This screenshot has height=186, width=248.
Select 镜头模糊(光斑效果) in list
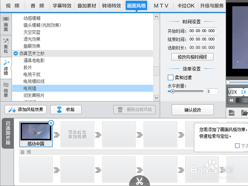(42, 25)
